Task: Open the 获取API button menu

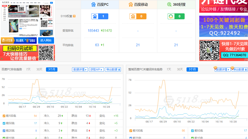Action: (96, 69)
